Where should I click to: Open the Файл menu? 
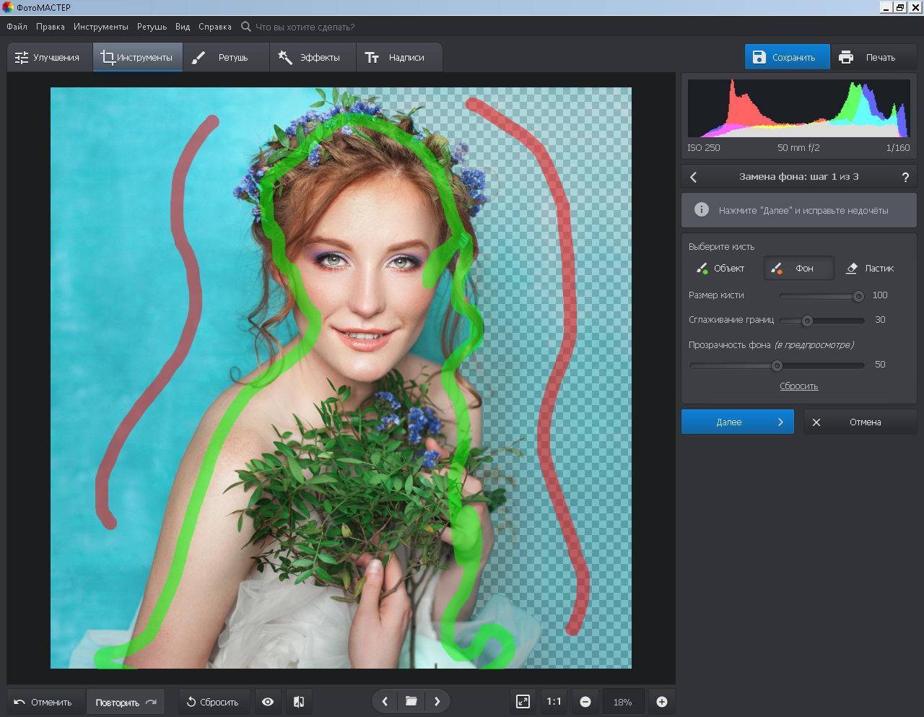tap(17, 27)
